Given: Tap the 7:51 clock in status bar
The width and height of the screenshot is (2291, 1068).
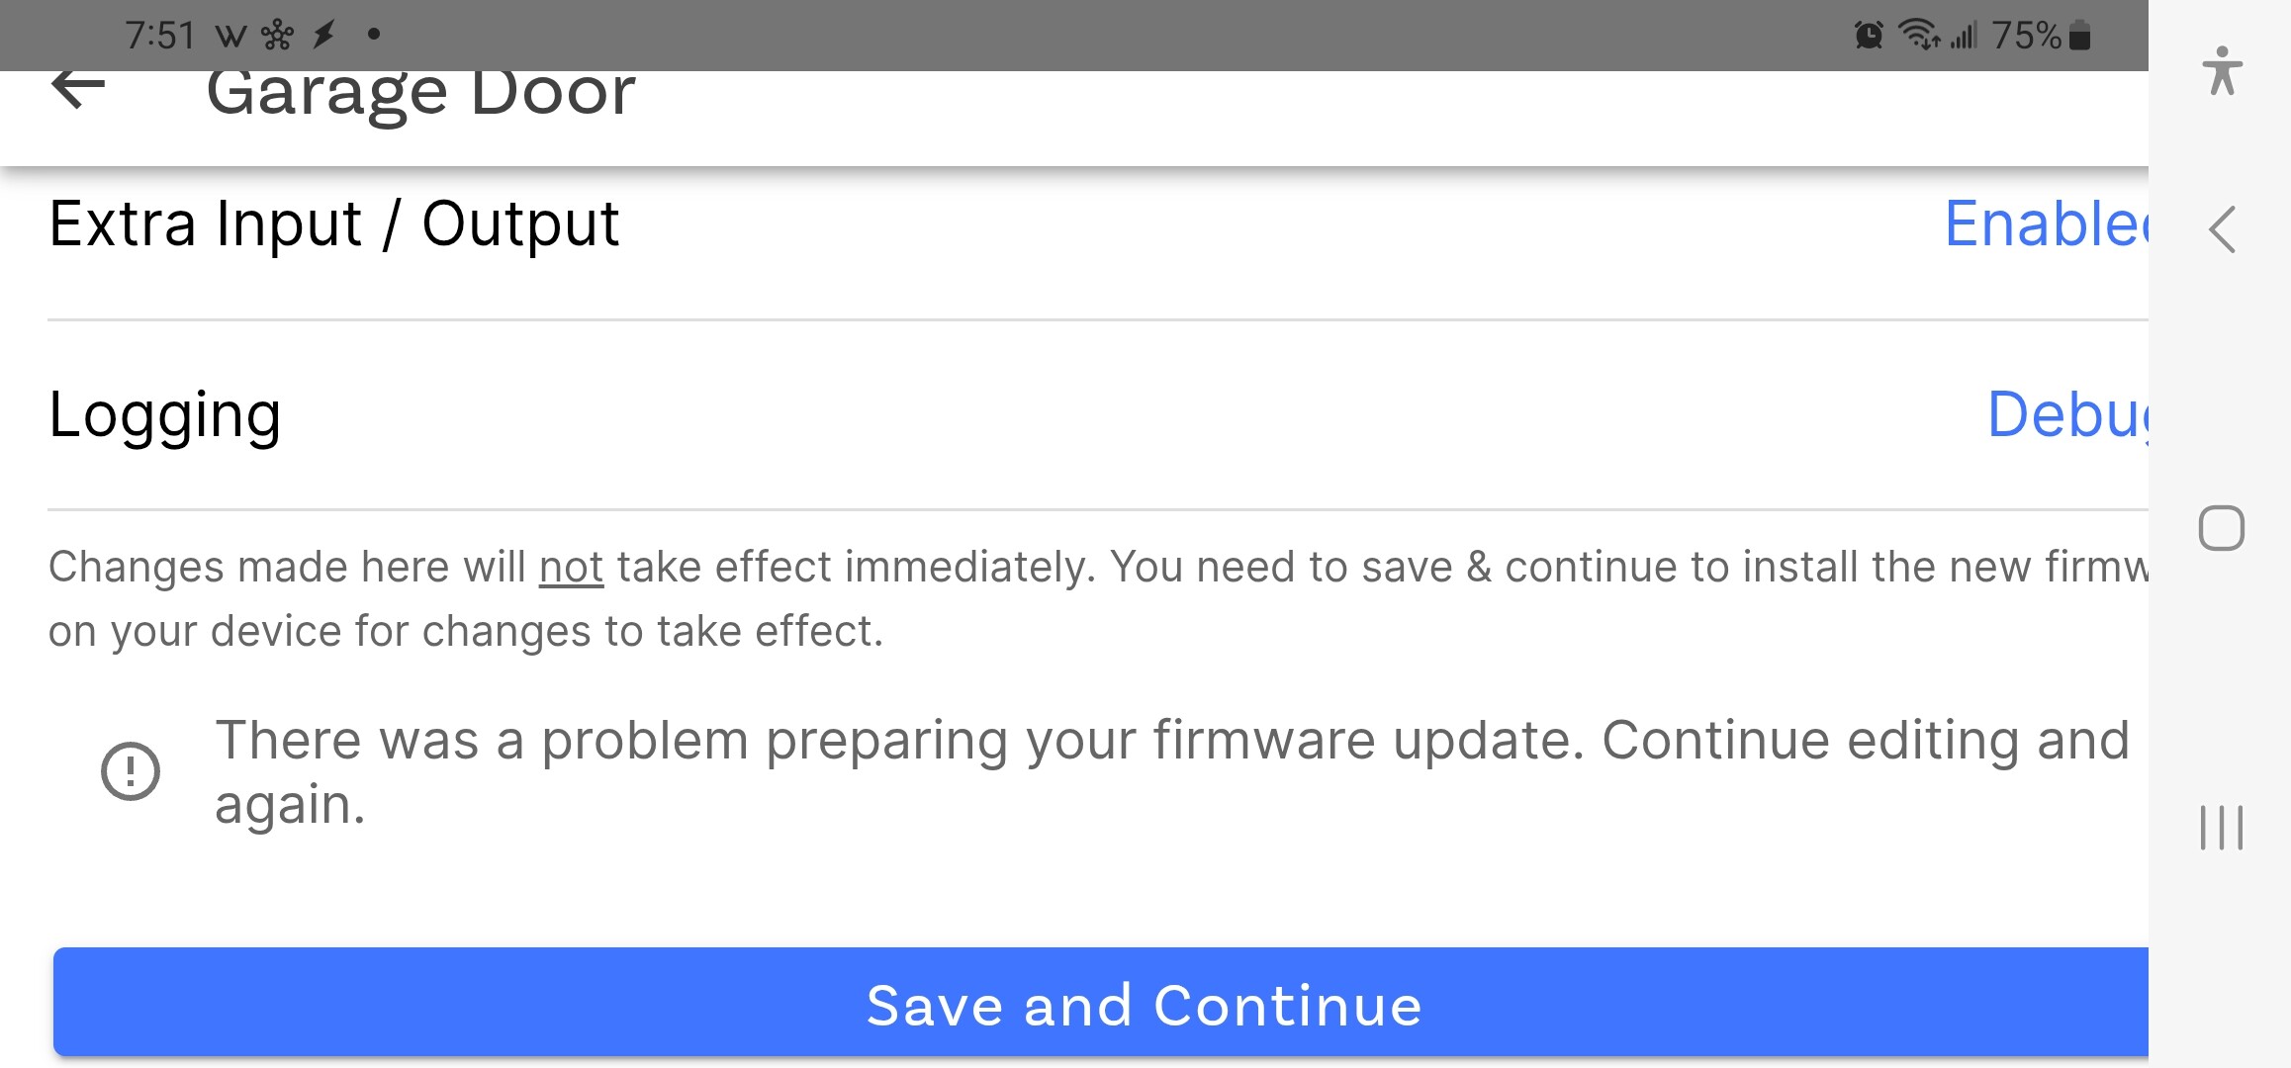Looking at the screenshot, I should 160,36.
